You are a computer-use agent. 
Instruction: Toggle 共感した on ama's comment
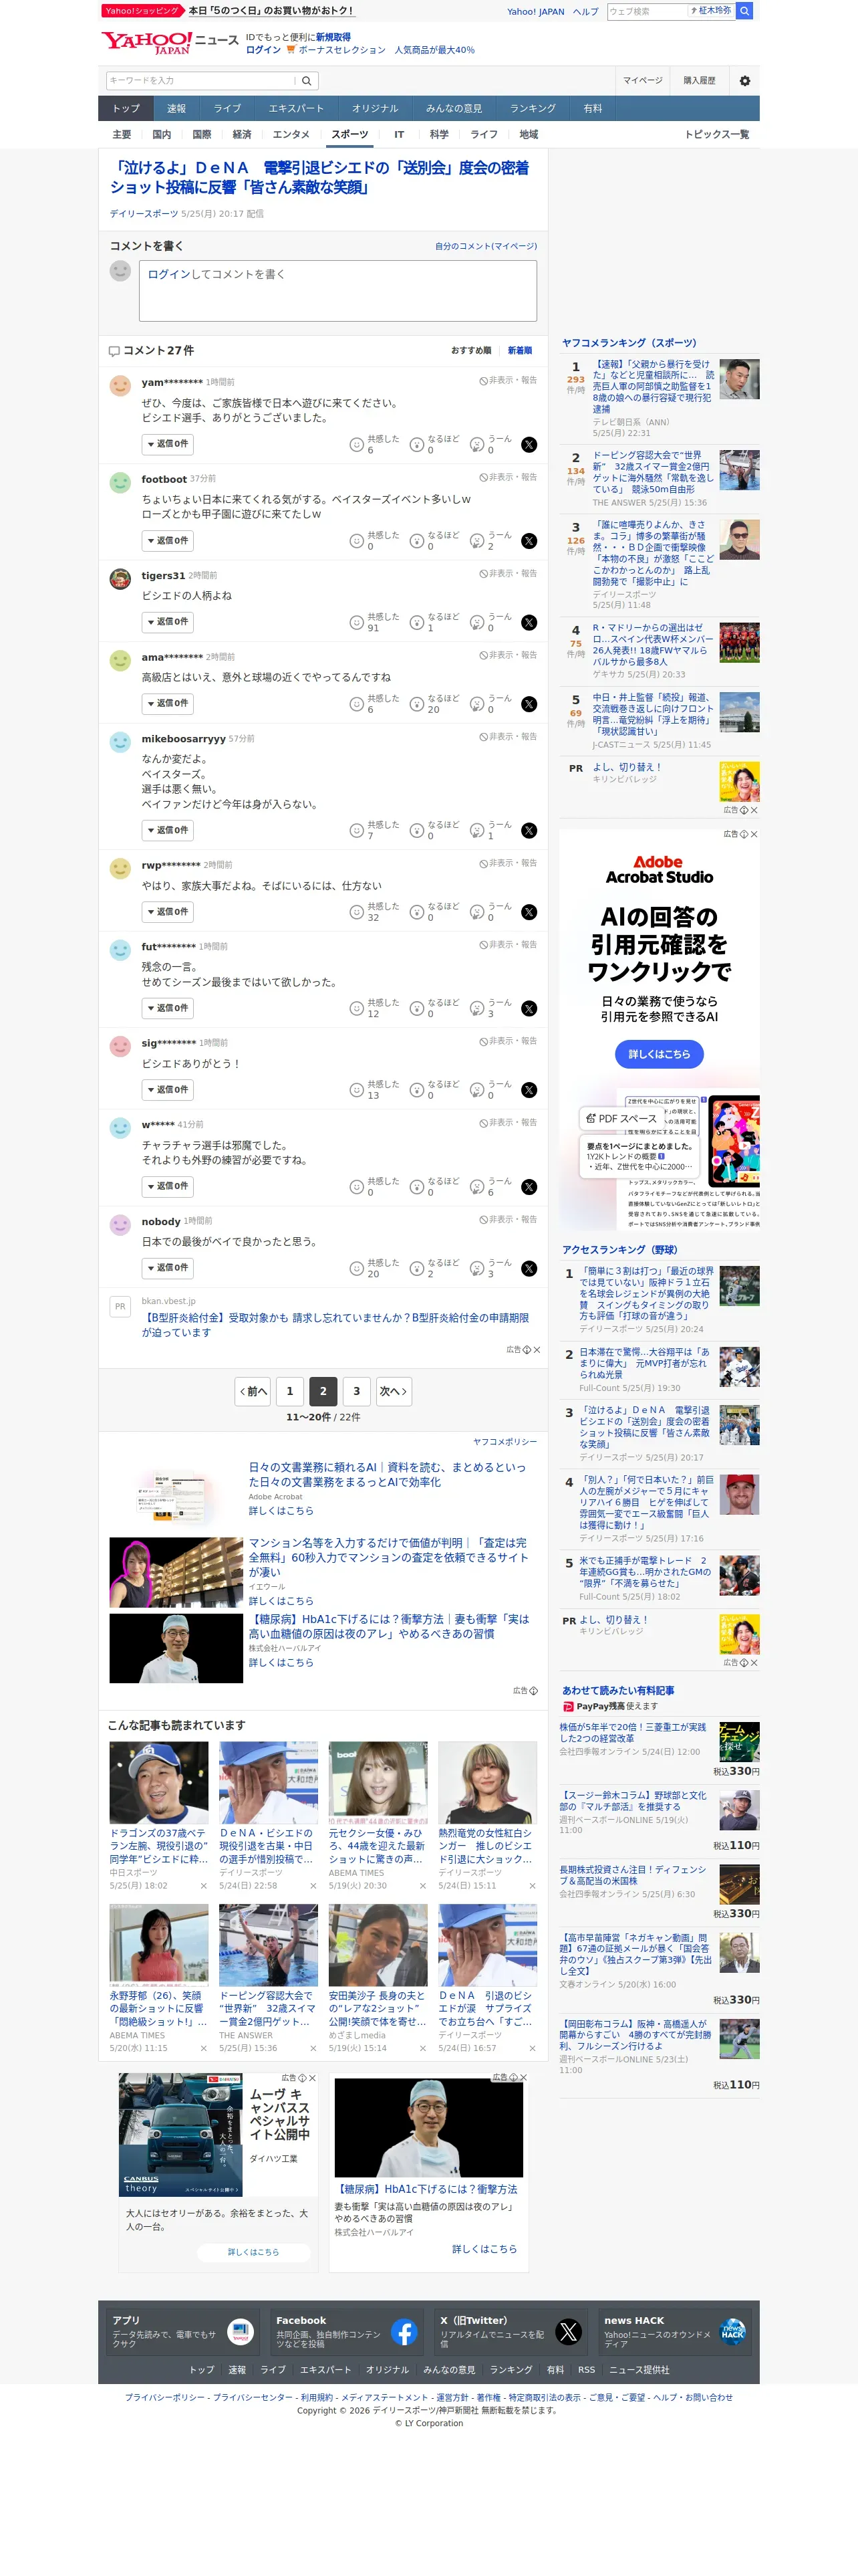[374, 704]
